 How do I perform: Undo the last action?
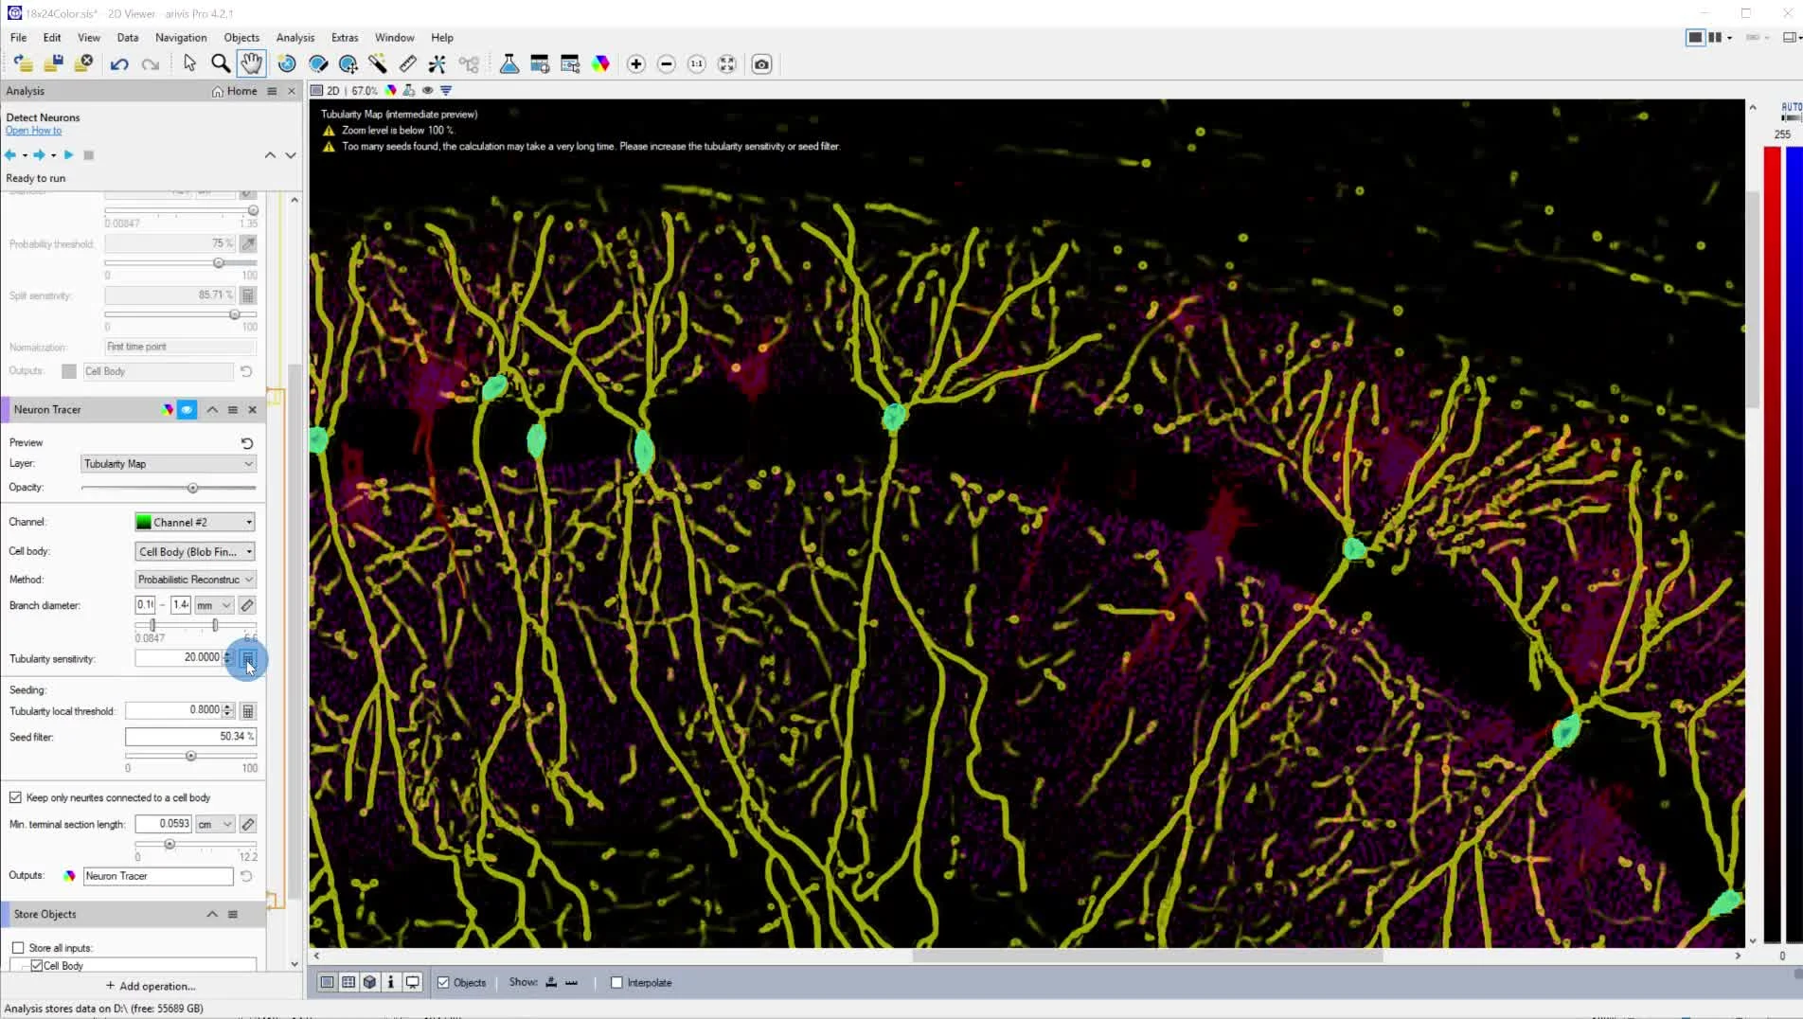[x=119, y=63]
